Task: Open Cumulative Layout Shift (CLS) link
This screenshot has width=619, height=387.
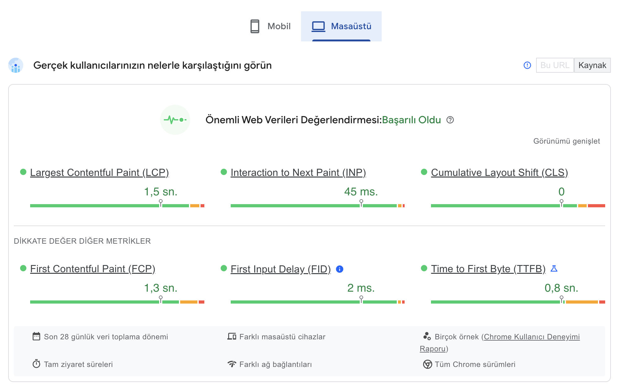Action: coord(499,172)
